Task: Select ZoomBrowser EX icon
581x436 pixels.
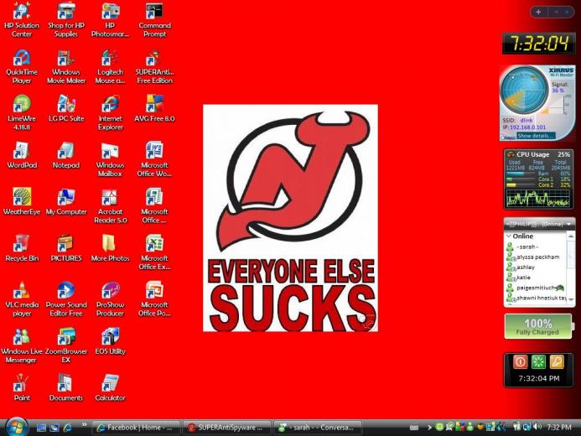Action: (x=66, y=345)
